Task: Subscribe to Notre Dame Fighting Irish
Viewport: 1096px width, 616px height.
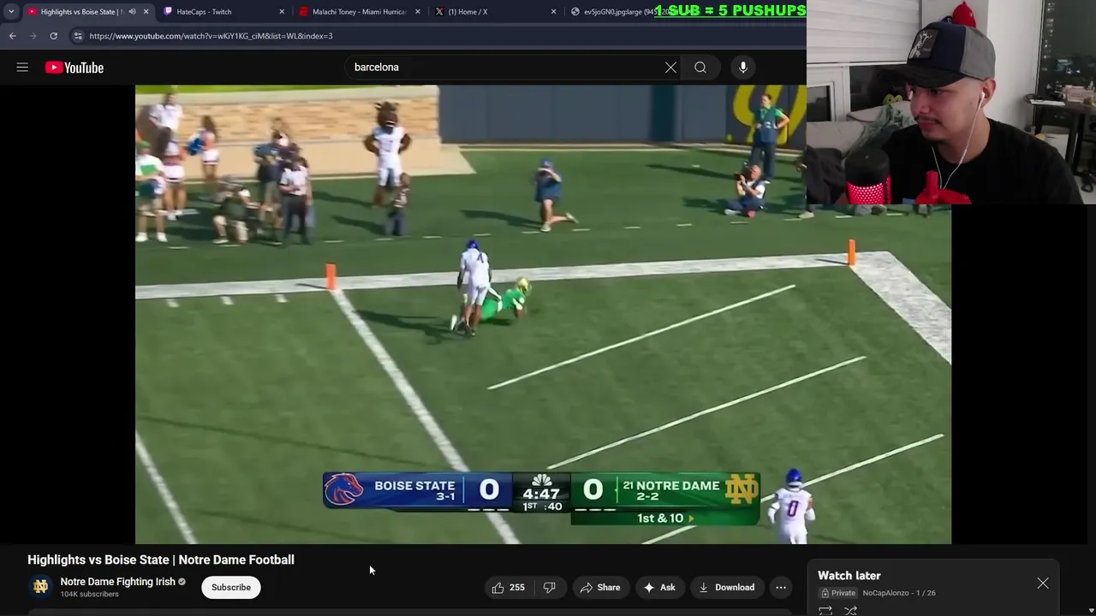Action: [231, 588]
